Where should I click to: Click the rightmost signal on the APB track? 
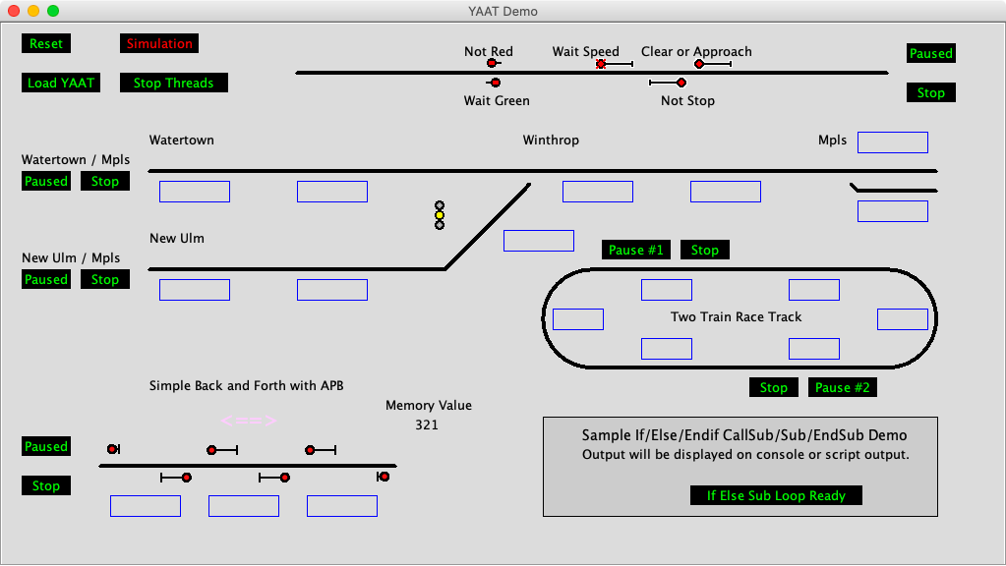pos(383,477)
